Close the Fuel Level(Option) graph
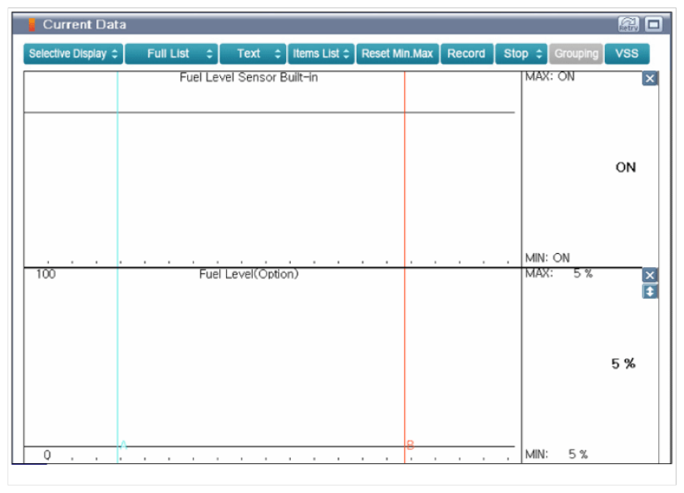684x493 pixels. [x=650, y=276]
